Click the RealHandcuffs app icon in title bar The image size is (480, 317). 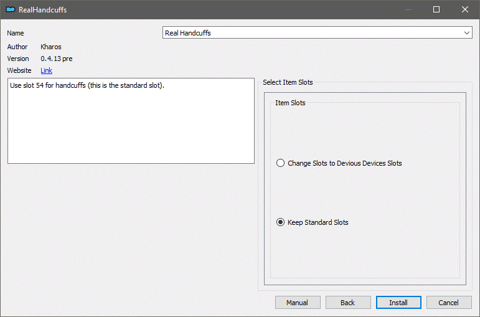tap(11, 10)
